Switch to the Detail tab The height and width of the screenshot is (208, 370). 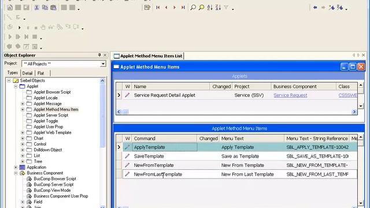pos(27,73)
